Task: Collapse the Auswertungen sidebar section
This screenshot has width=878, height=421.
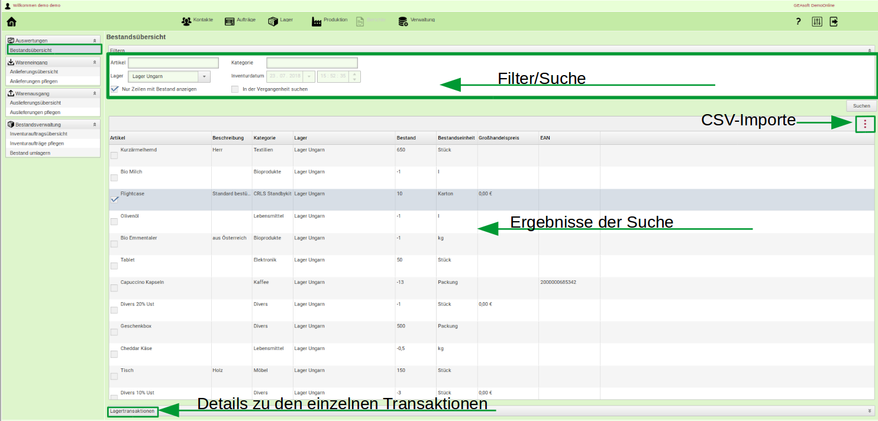Action: [x=94, y=40]
